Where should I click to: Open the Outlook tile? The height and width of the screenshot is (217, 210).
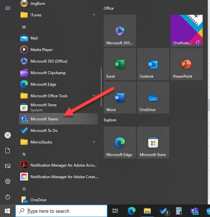(153, 64)
